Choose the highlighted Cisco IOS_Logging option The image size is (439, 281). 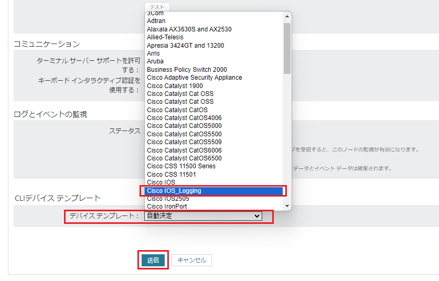pyautogui.click(x=214, y=191)
